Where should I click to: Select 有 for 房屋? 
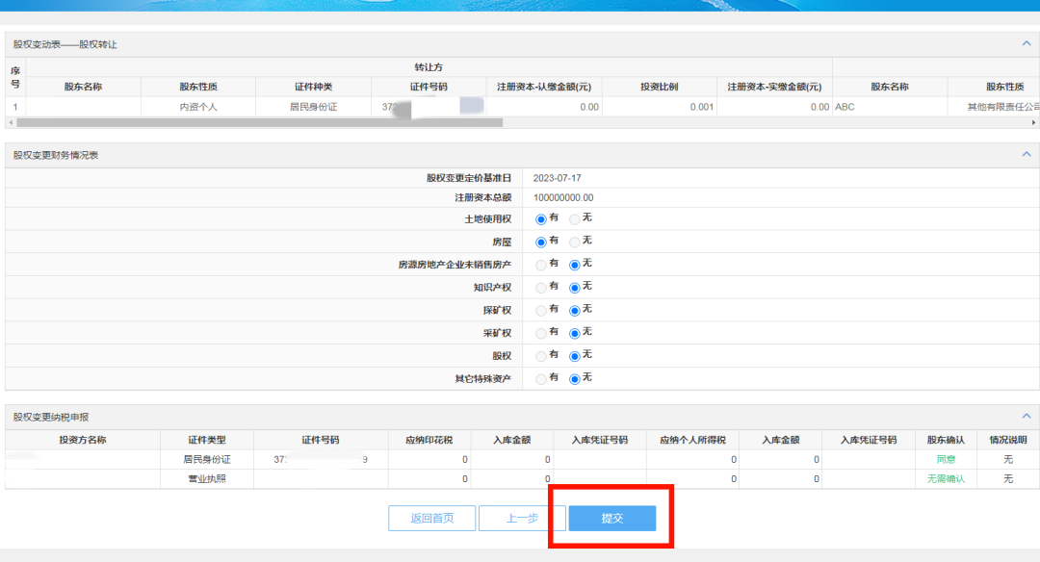pos(541,242)
